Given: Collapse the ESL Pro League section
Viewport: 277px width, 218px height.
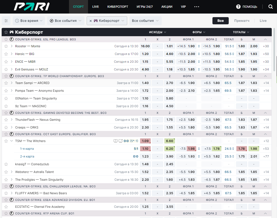Looking at the screenshot, I should tap(265, 39).
